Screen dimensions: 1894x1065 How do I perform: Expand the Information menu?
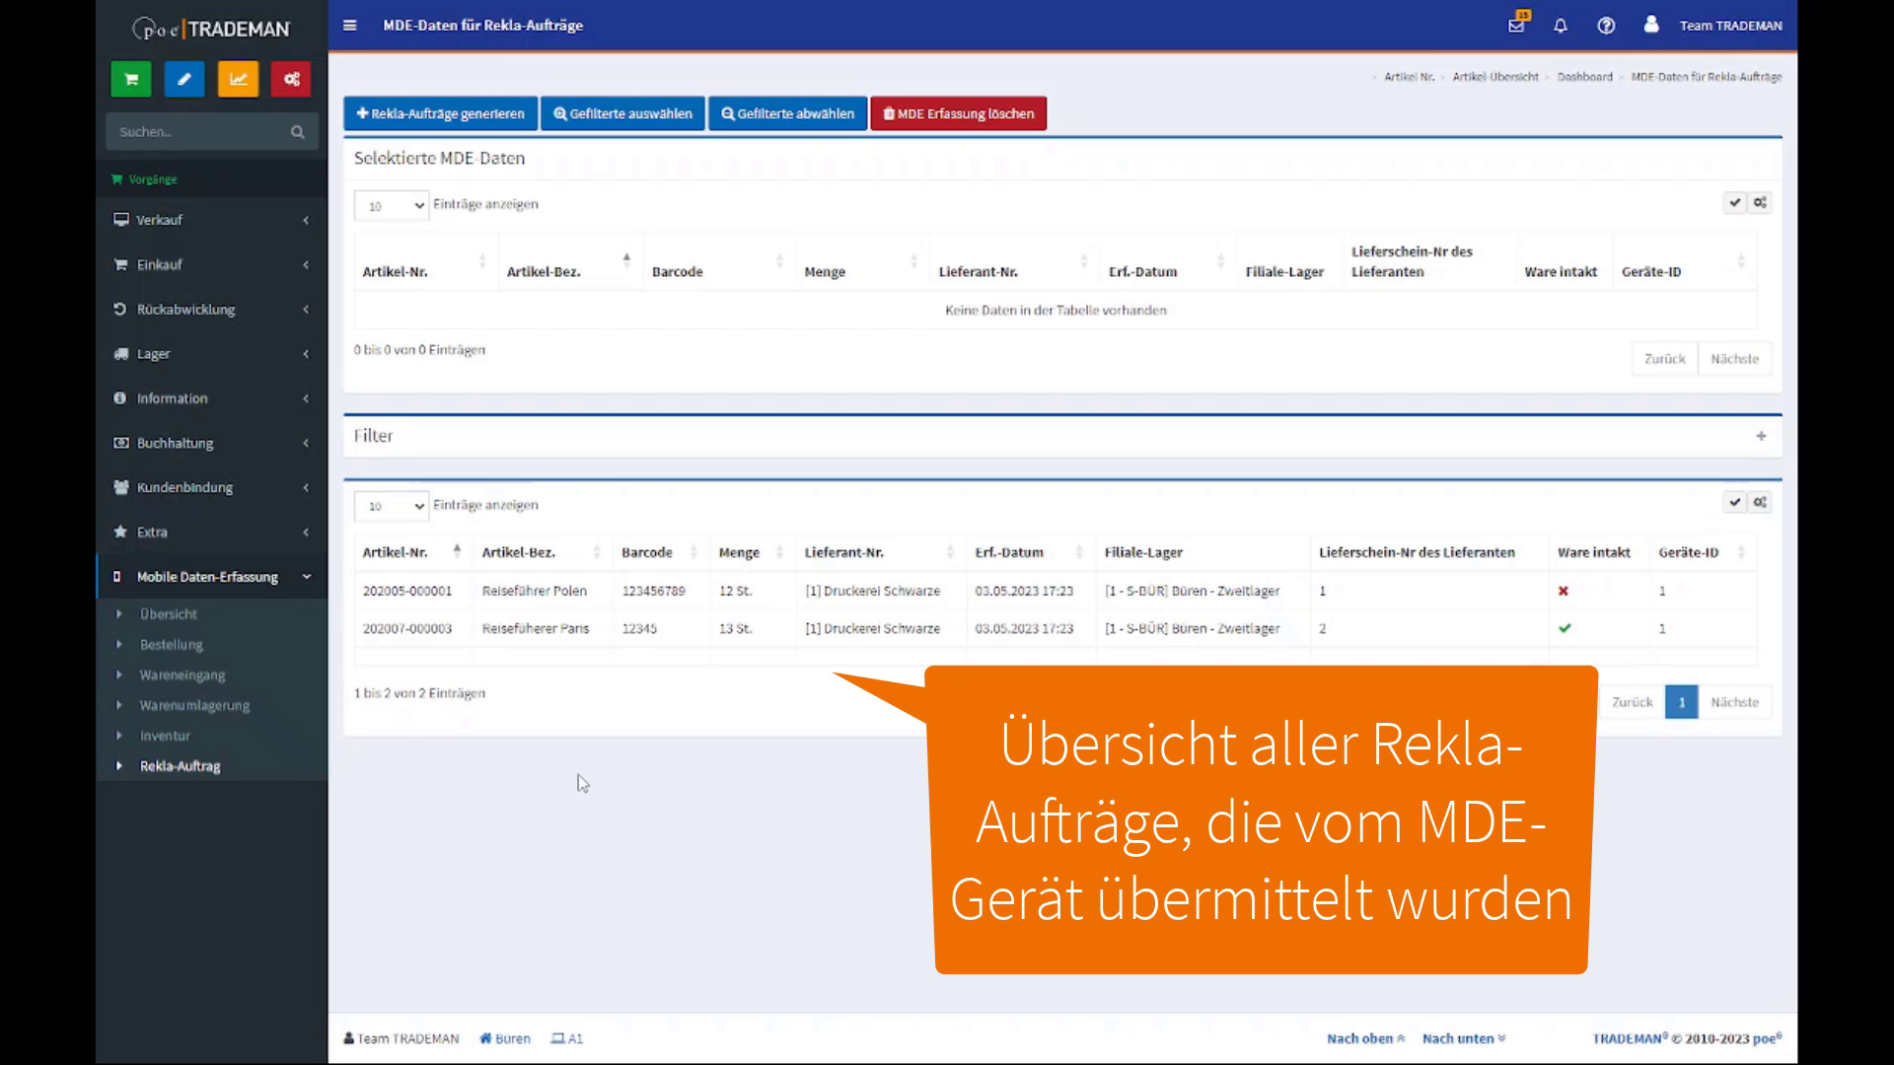(212, 398)
